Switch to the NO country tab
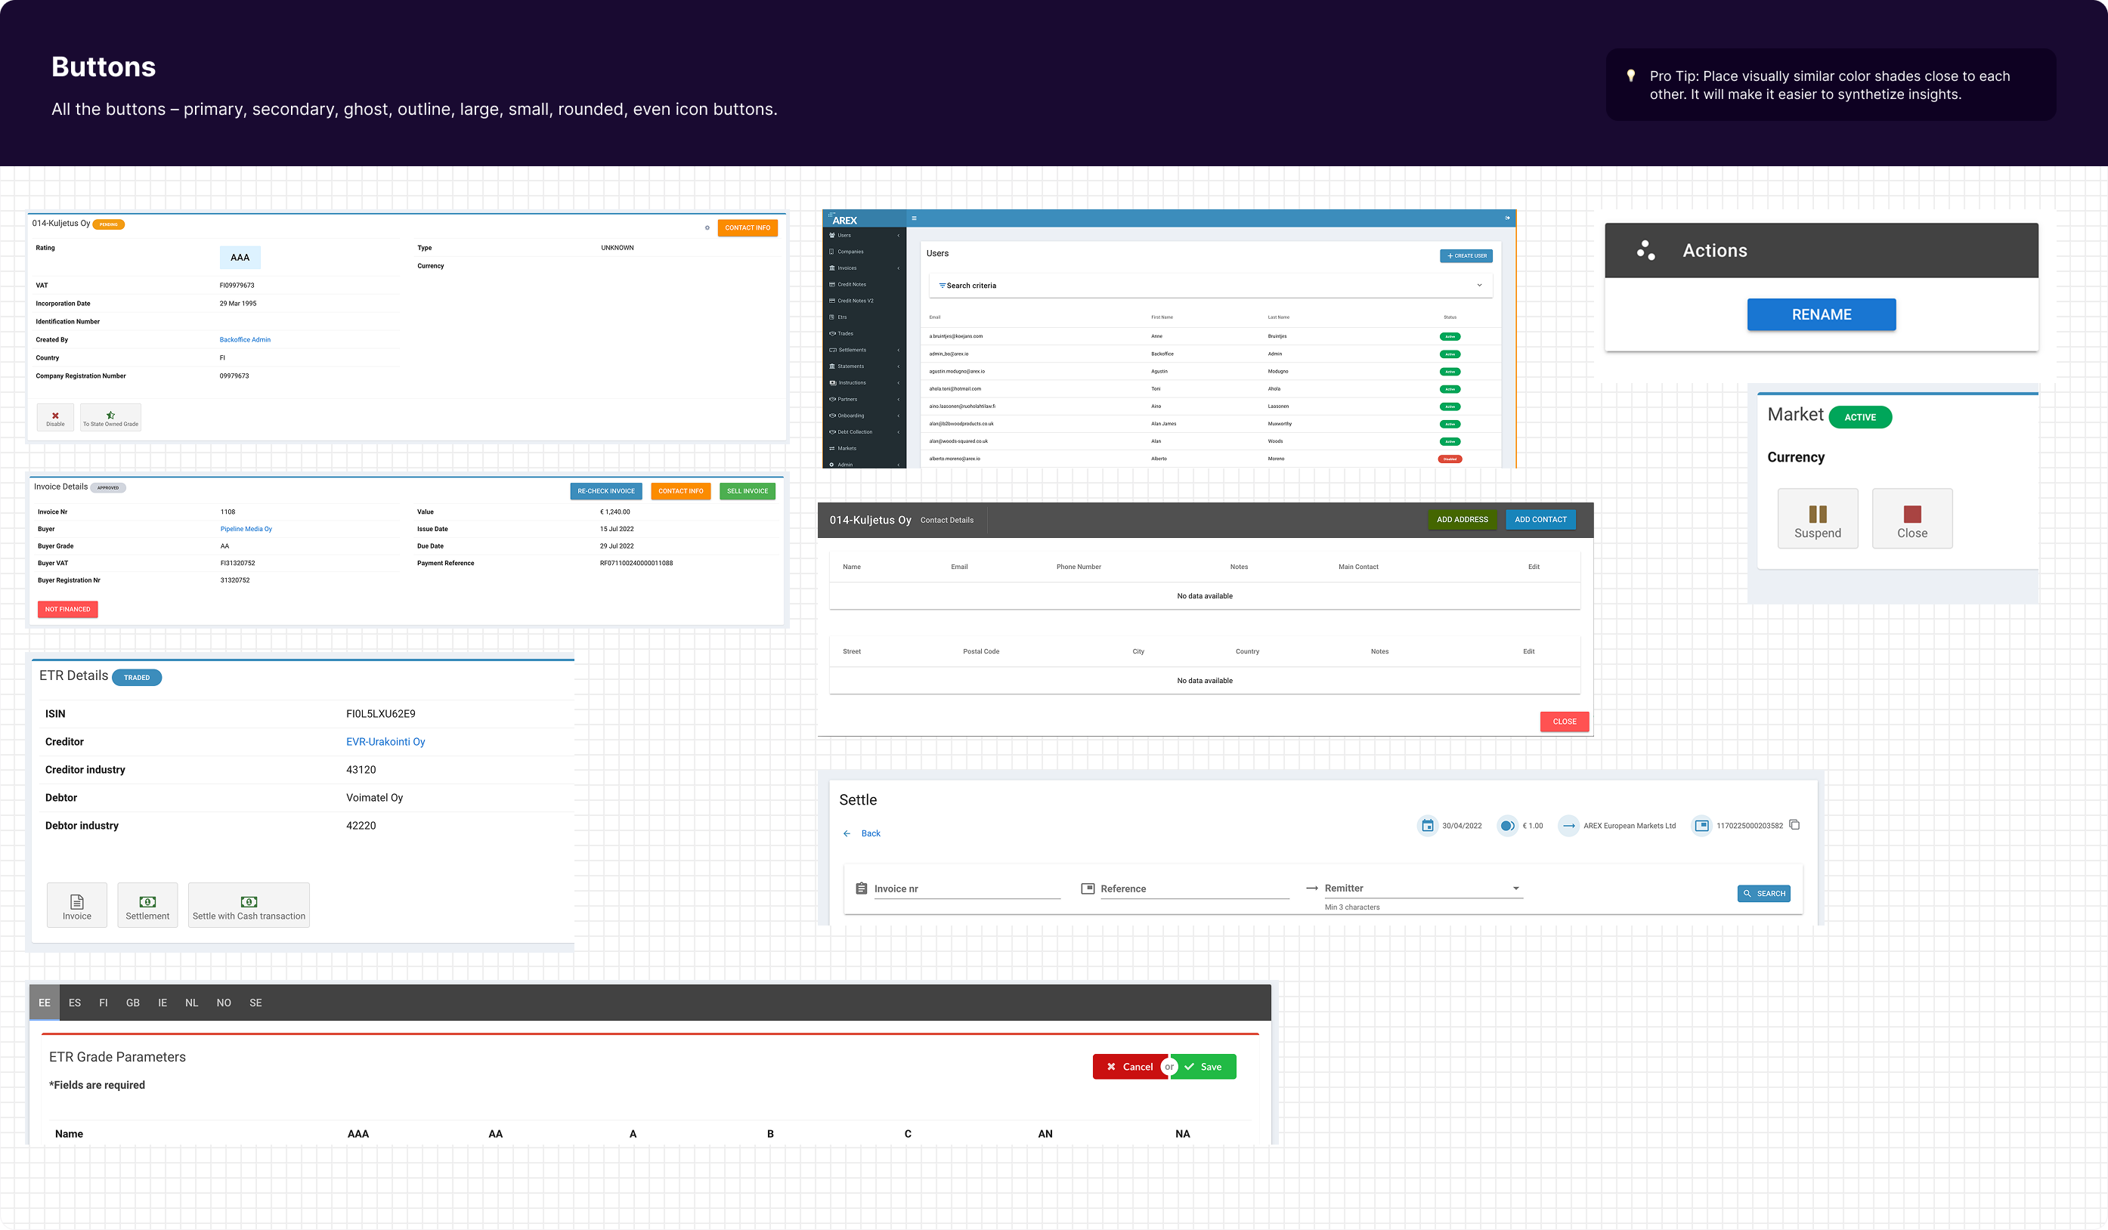This screenshot has height=1230, width=2108. click(x=224, y=1003)
